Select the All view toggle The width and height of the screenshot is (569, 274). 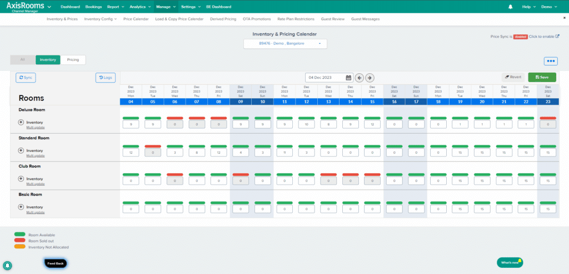point(23,59)
